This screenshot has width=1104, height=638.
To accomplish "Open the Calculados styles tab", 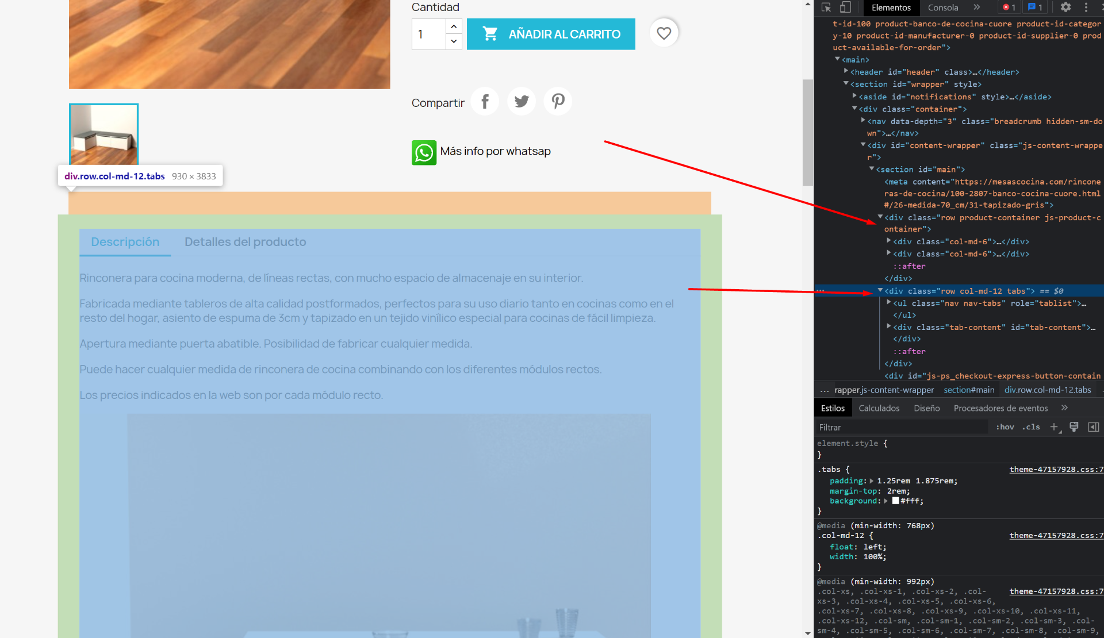I will (x=879, y=408).
